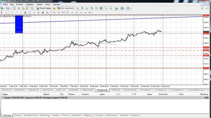Sort by the Символ column header

[85, 94]
